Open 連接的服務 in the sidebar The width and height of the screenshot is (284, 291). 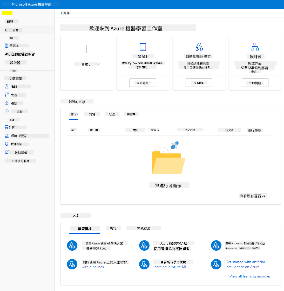click(x=22, y=161)
